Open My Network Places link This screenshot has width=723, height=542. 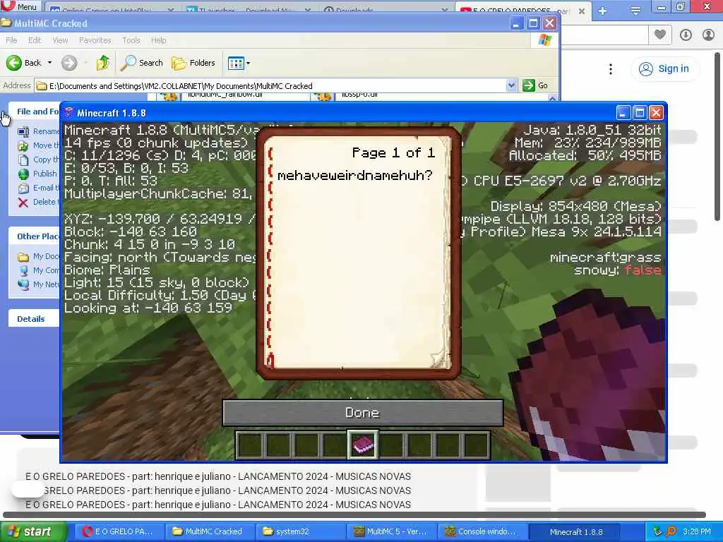39,284
